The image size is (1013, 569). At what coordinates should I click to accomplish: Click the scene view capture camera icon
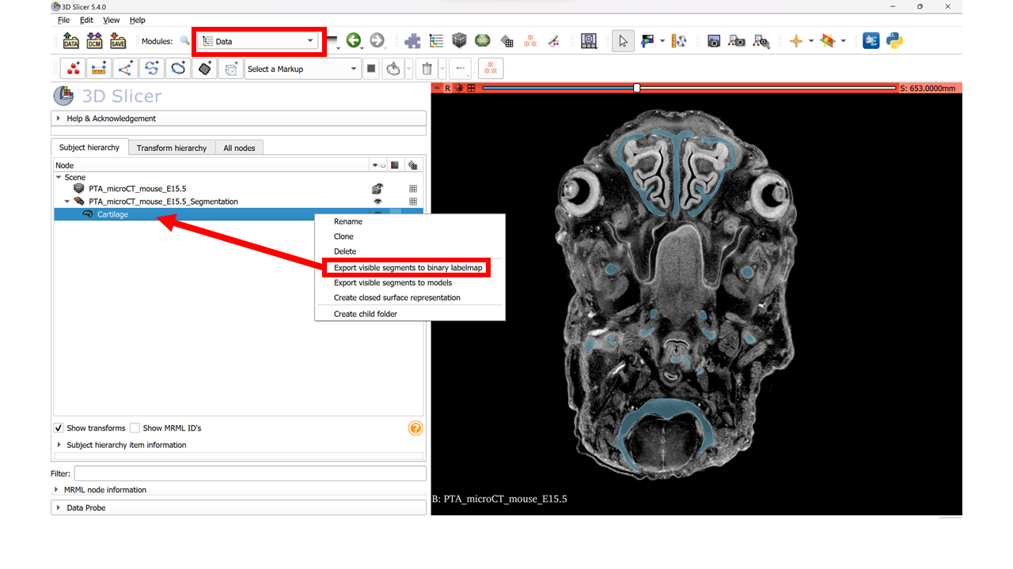point(737,41)
